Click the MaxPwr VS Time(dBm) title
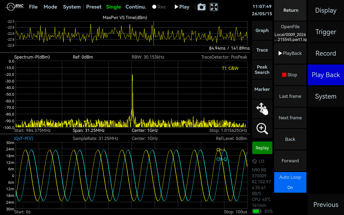Screen dimensions: 344x215 tap(125, 17)
